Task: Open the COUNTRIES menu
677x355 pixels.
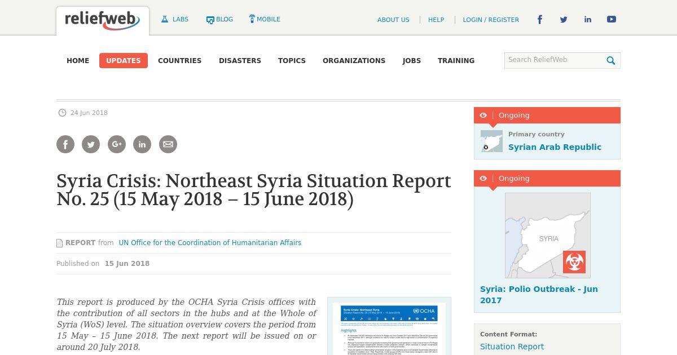Action: [x=179, y=61]
